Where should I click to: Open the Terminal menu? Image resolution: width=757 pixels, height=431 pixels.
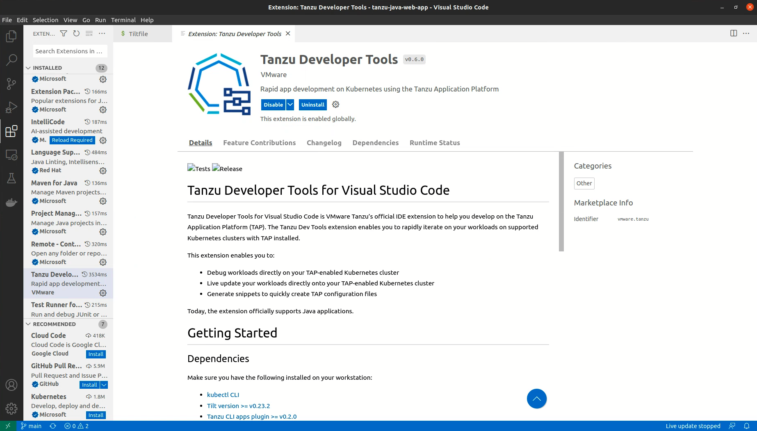pyautogui.click(x=123, y=20)
